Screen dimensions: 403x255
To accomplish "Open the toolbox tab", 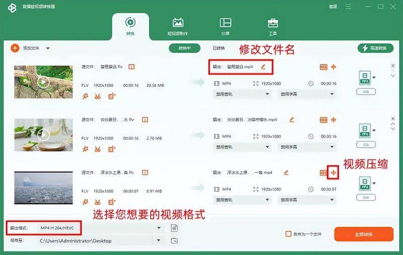I will click(273, 27).
